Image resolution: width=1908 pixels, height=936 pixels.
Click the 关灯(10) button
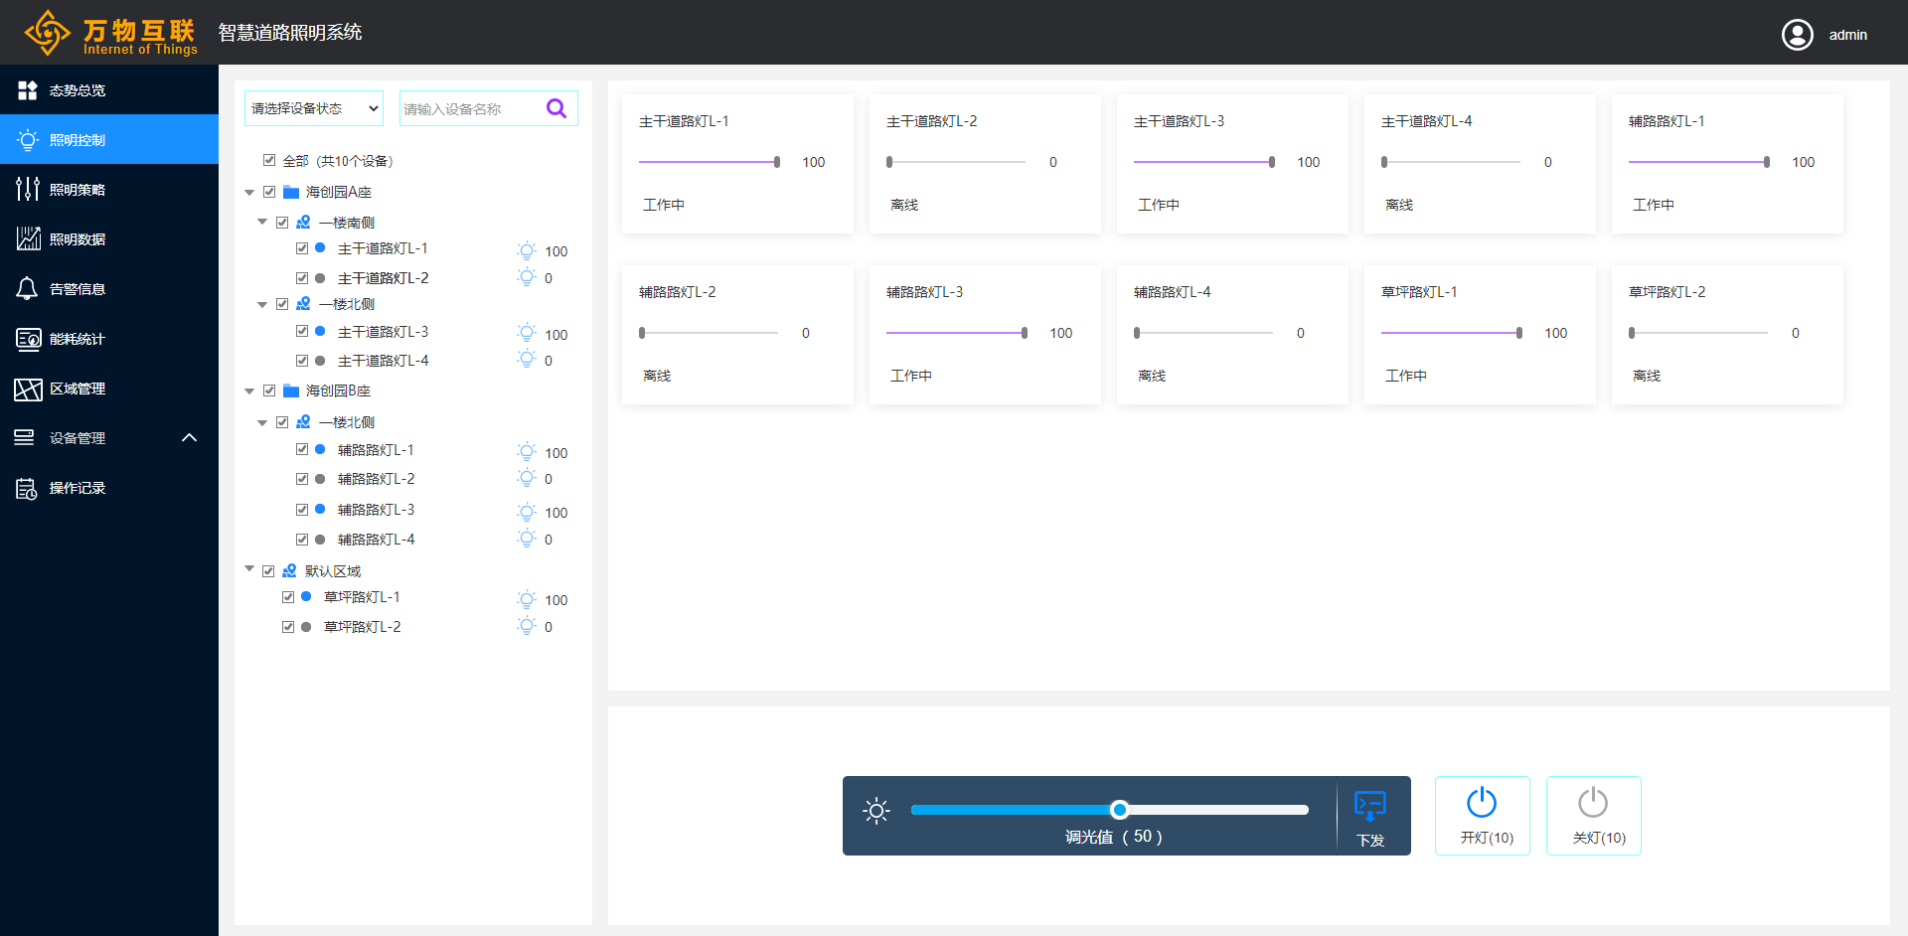1593,816
